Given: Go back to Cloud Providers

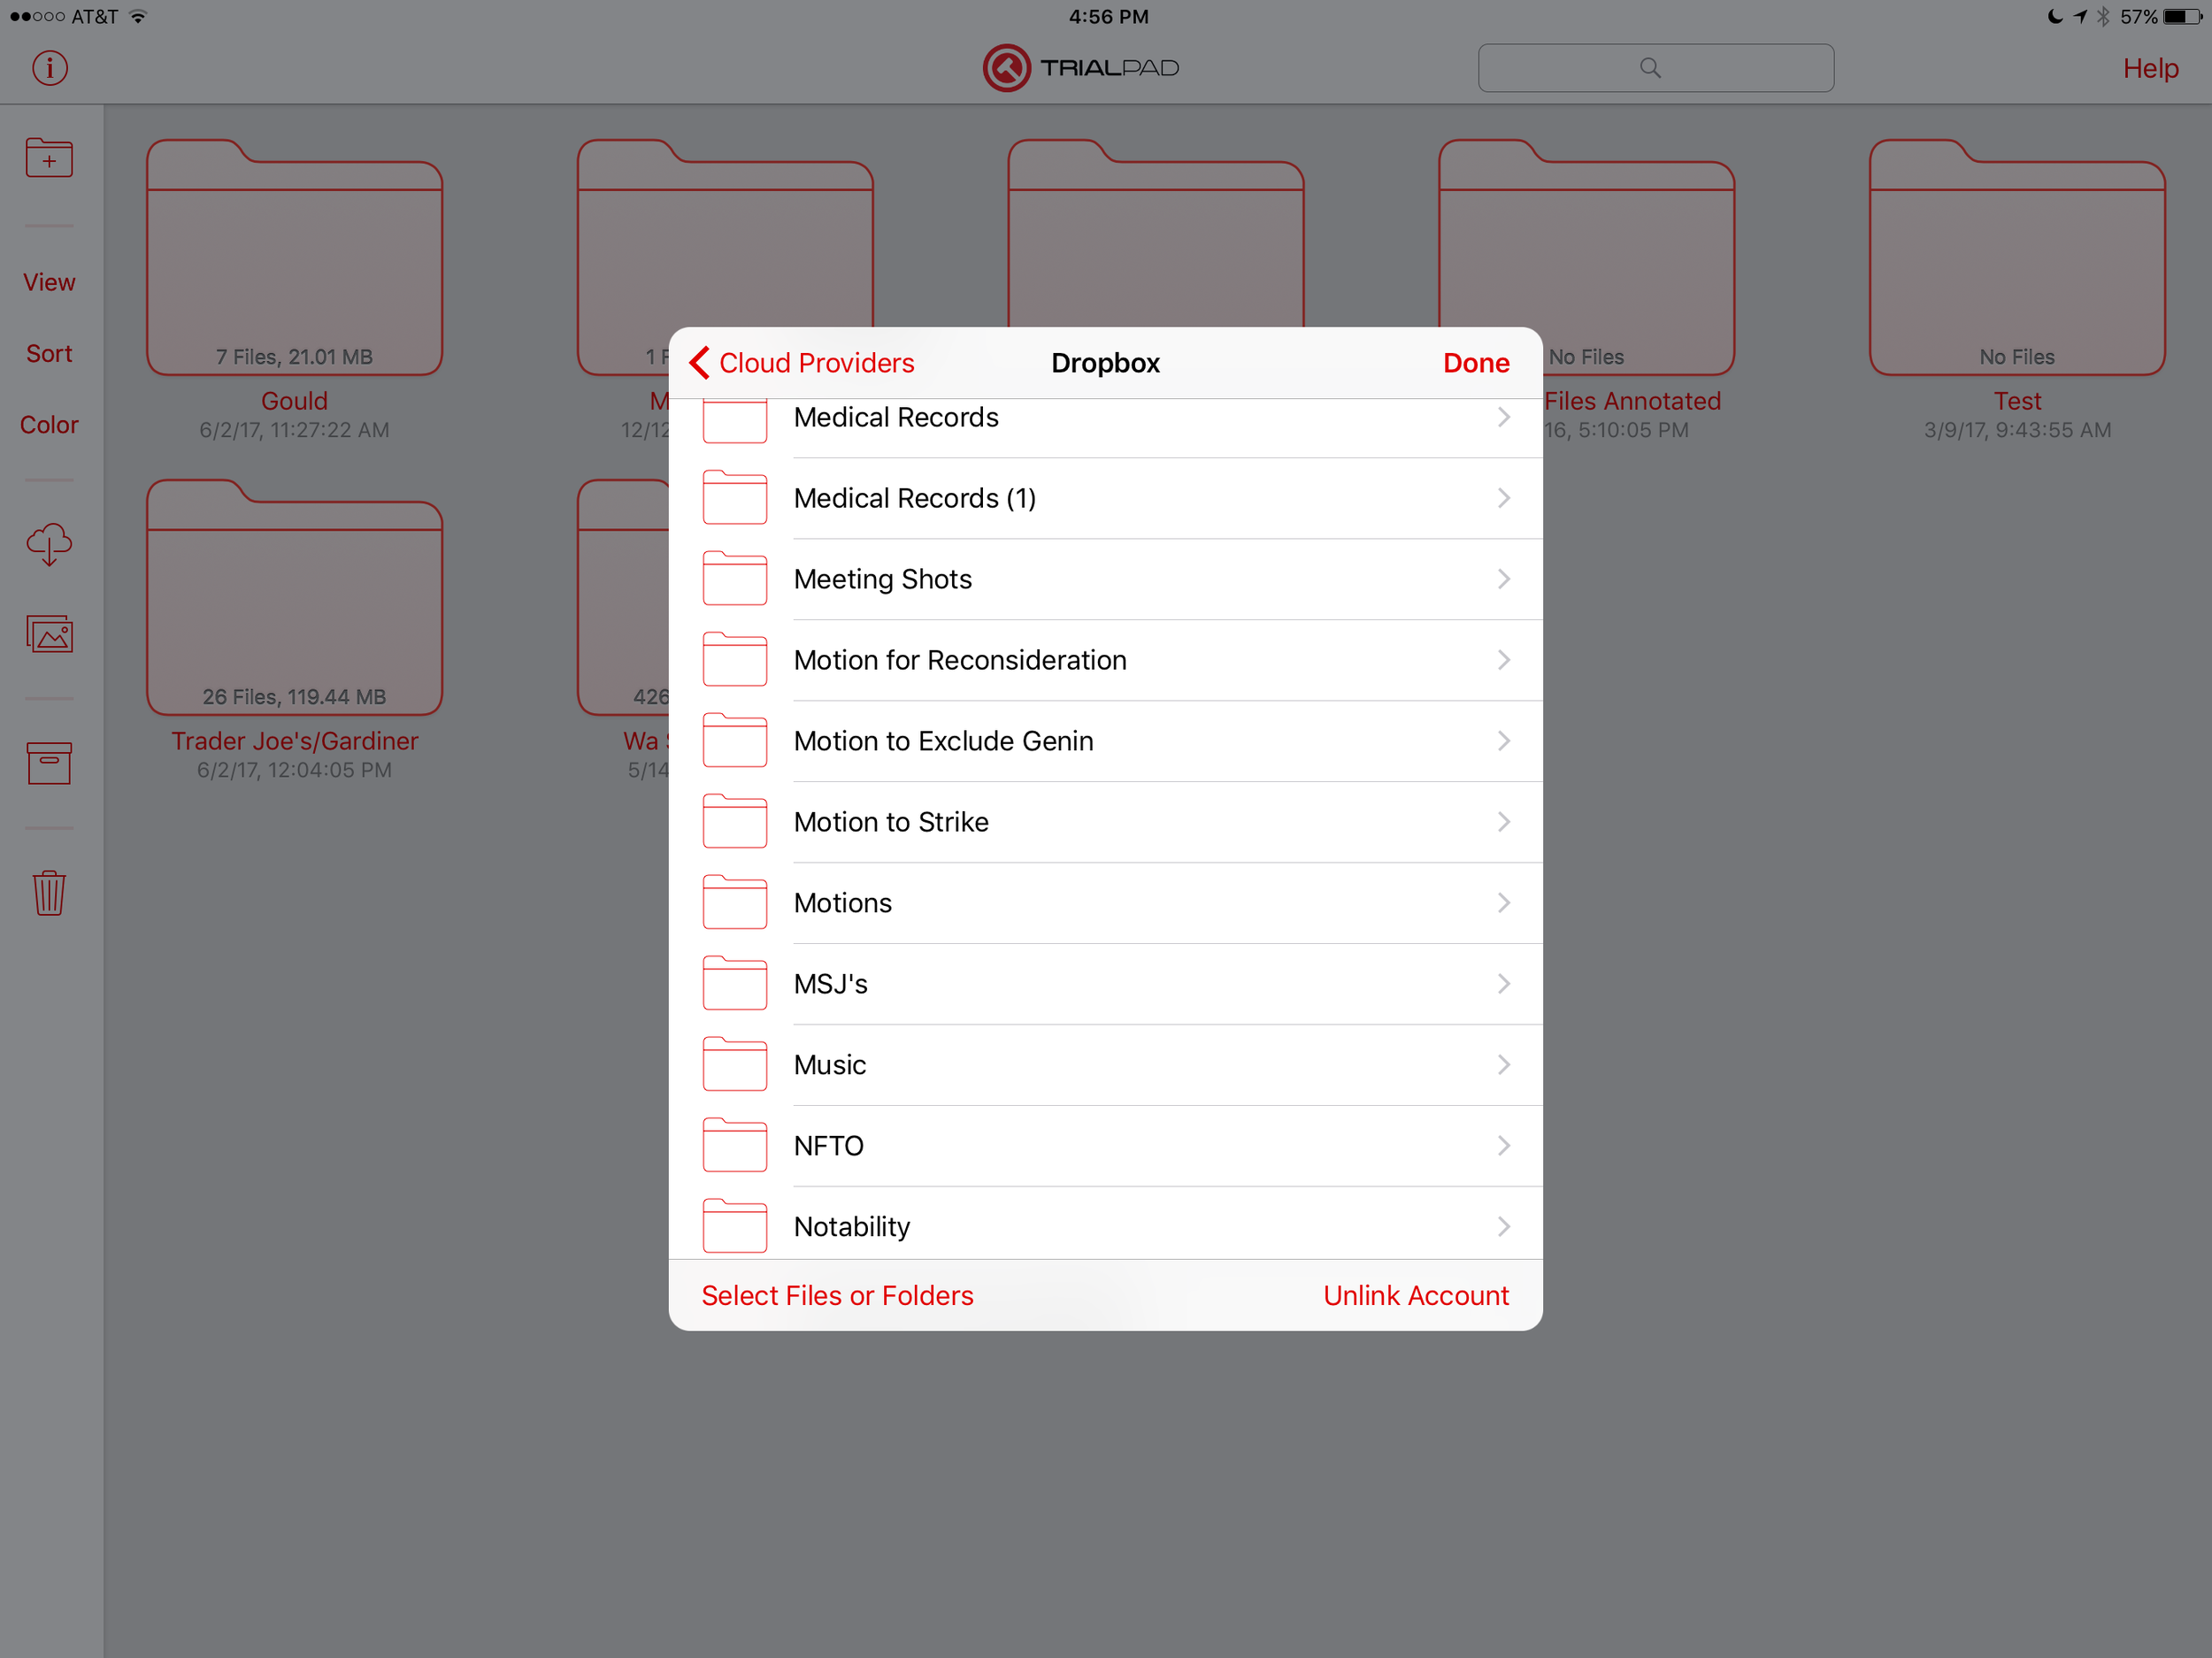Looking at the screenshot, I should [802, 363].
